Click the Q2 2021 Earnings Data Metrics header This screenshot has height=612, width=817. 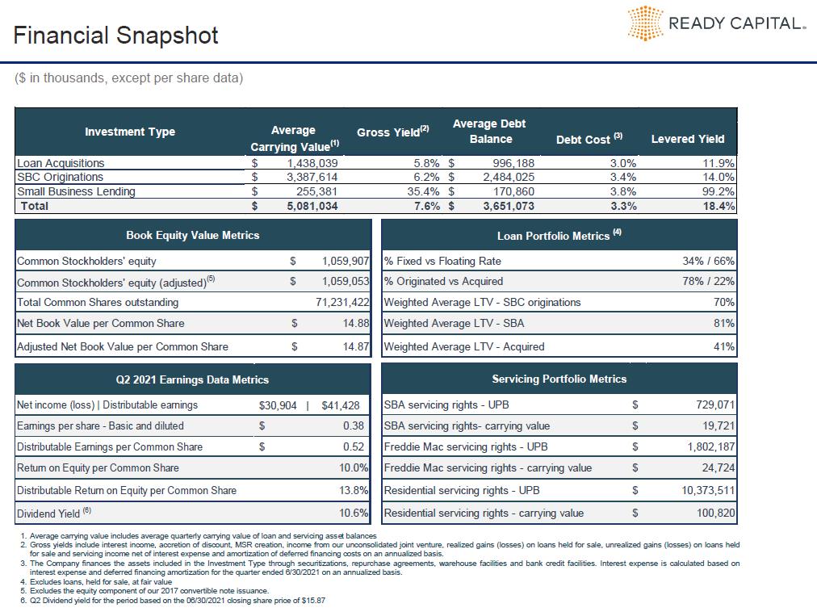[192, 379]
